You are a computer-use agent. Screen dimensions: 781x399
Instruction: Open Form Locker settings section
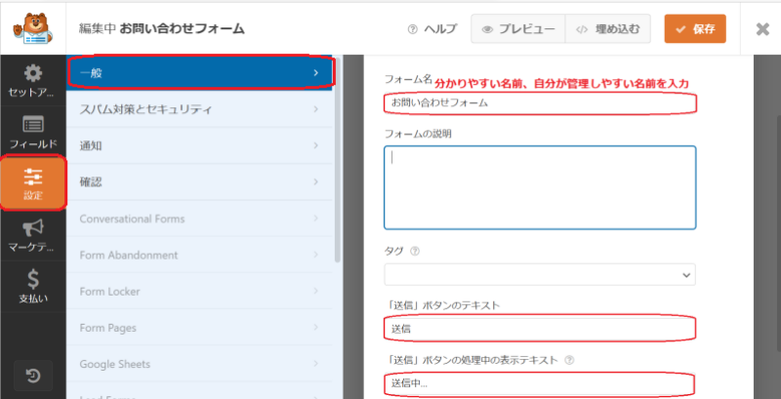click(199, 291)
